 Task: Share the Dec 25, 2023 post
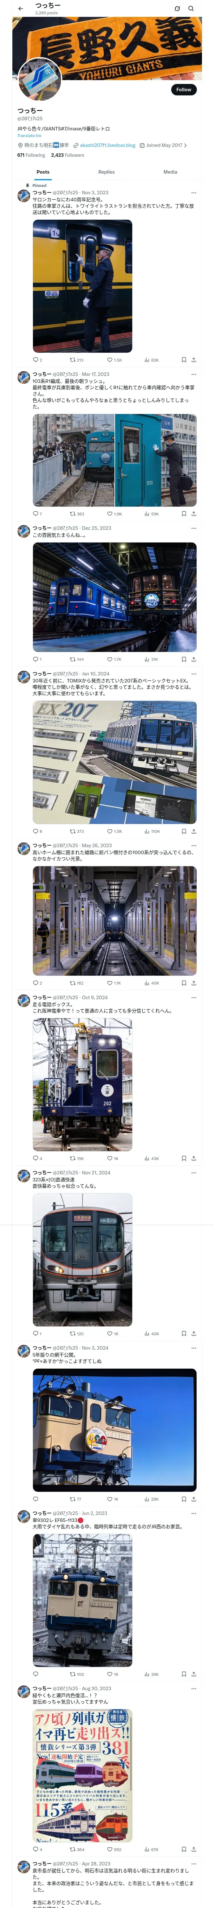click(193, 659)
